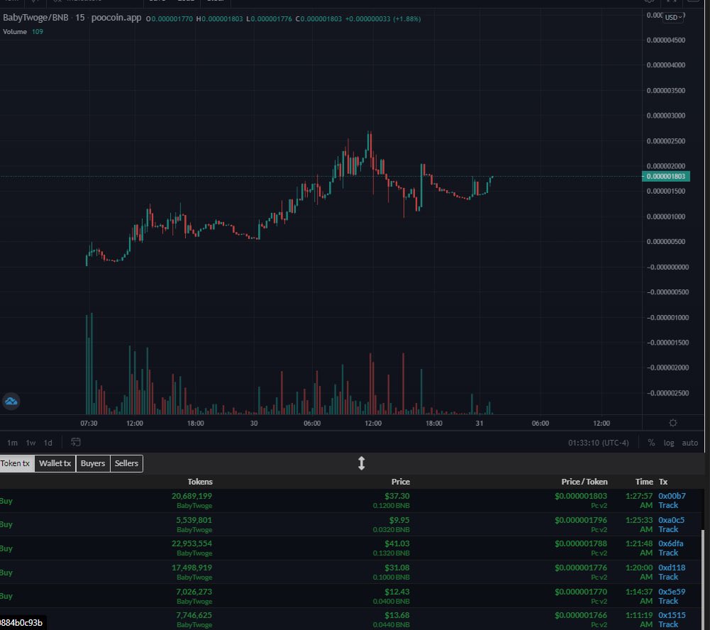Image resolution: width=710 pixels, height=630 pixels.
Task: Switch to the Wallet tx tab
Action: tap(55, 463)
